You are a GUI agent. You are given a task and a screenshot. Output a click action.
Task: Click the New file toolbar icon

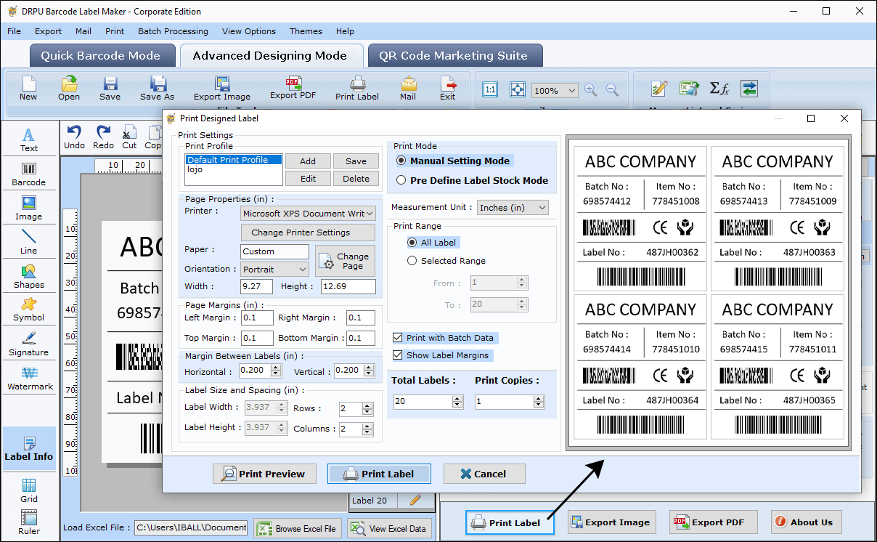pos(28,88)
